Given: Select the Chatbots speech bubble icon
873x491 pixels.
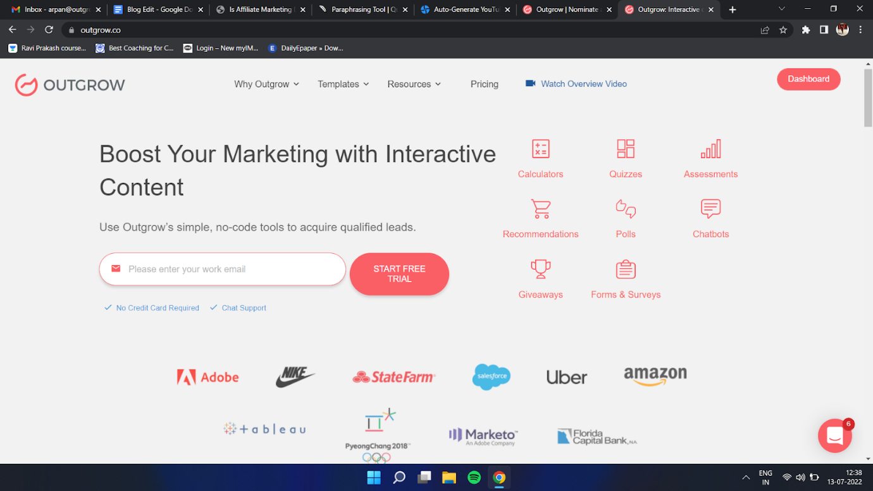Looking at the screenshot, I should point(710,209).
